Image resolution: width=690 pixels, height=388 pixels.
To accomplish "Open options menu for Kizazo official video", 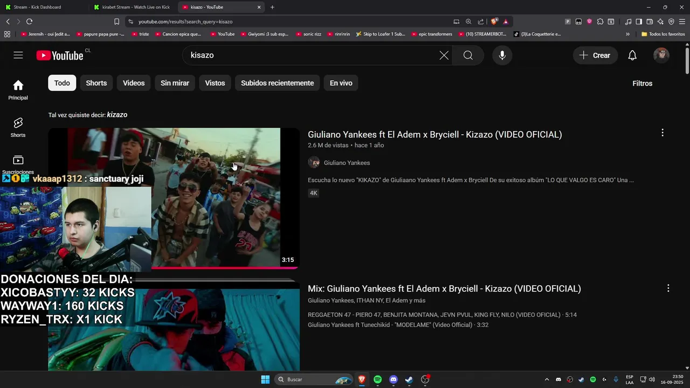I will [x=663, y=133].
